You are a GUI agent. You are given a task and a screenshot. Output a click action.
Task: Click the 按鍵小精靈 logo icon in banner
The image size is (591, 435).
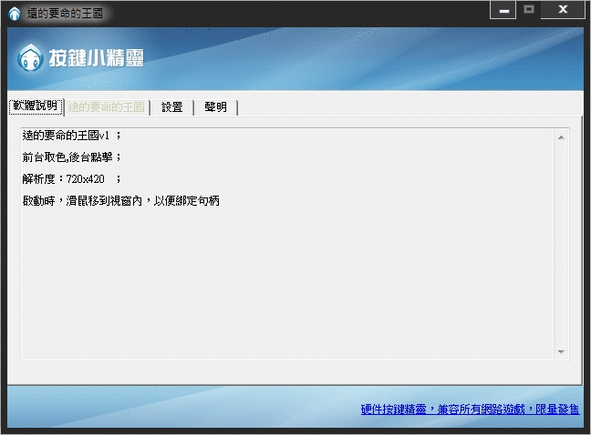click(x=30, y=59)
